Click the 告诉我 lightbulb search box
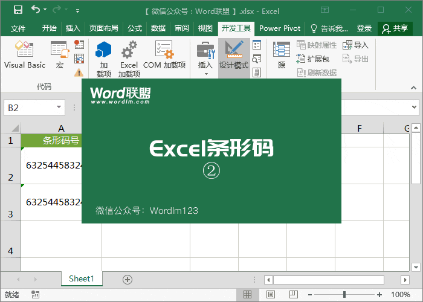 point(329,28)
